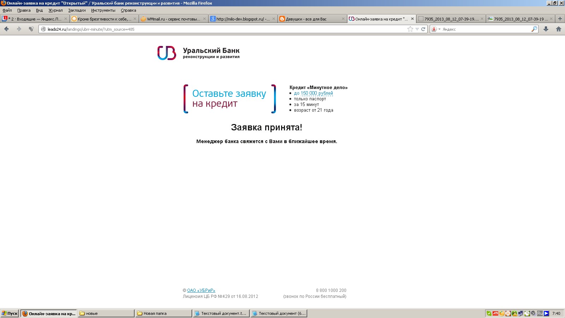565x318 pixels.
Task: Click the Заявка принята! heading
Action: click(267, 128)
